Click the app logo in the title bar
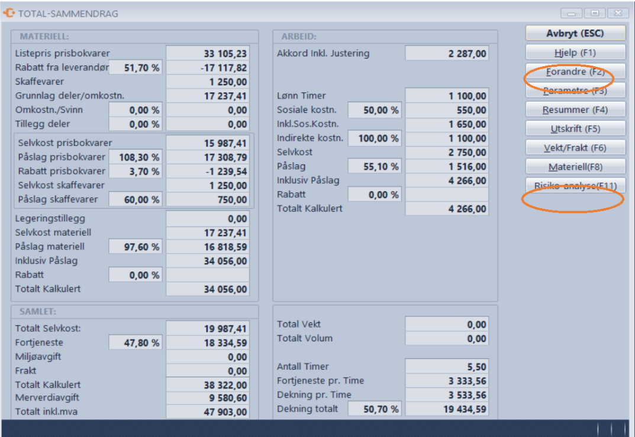This screenshot has width=635, height=437. [9, 13]
